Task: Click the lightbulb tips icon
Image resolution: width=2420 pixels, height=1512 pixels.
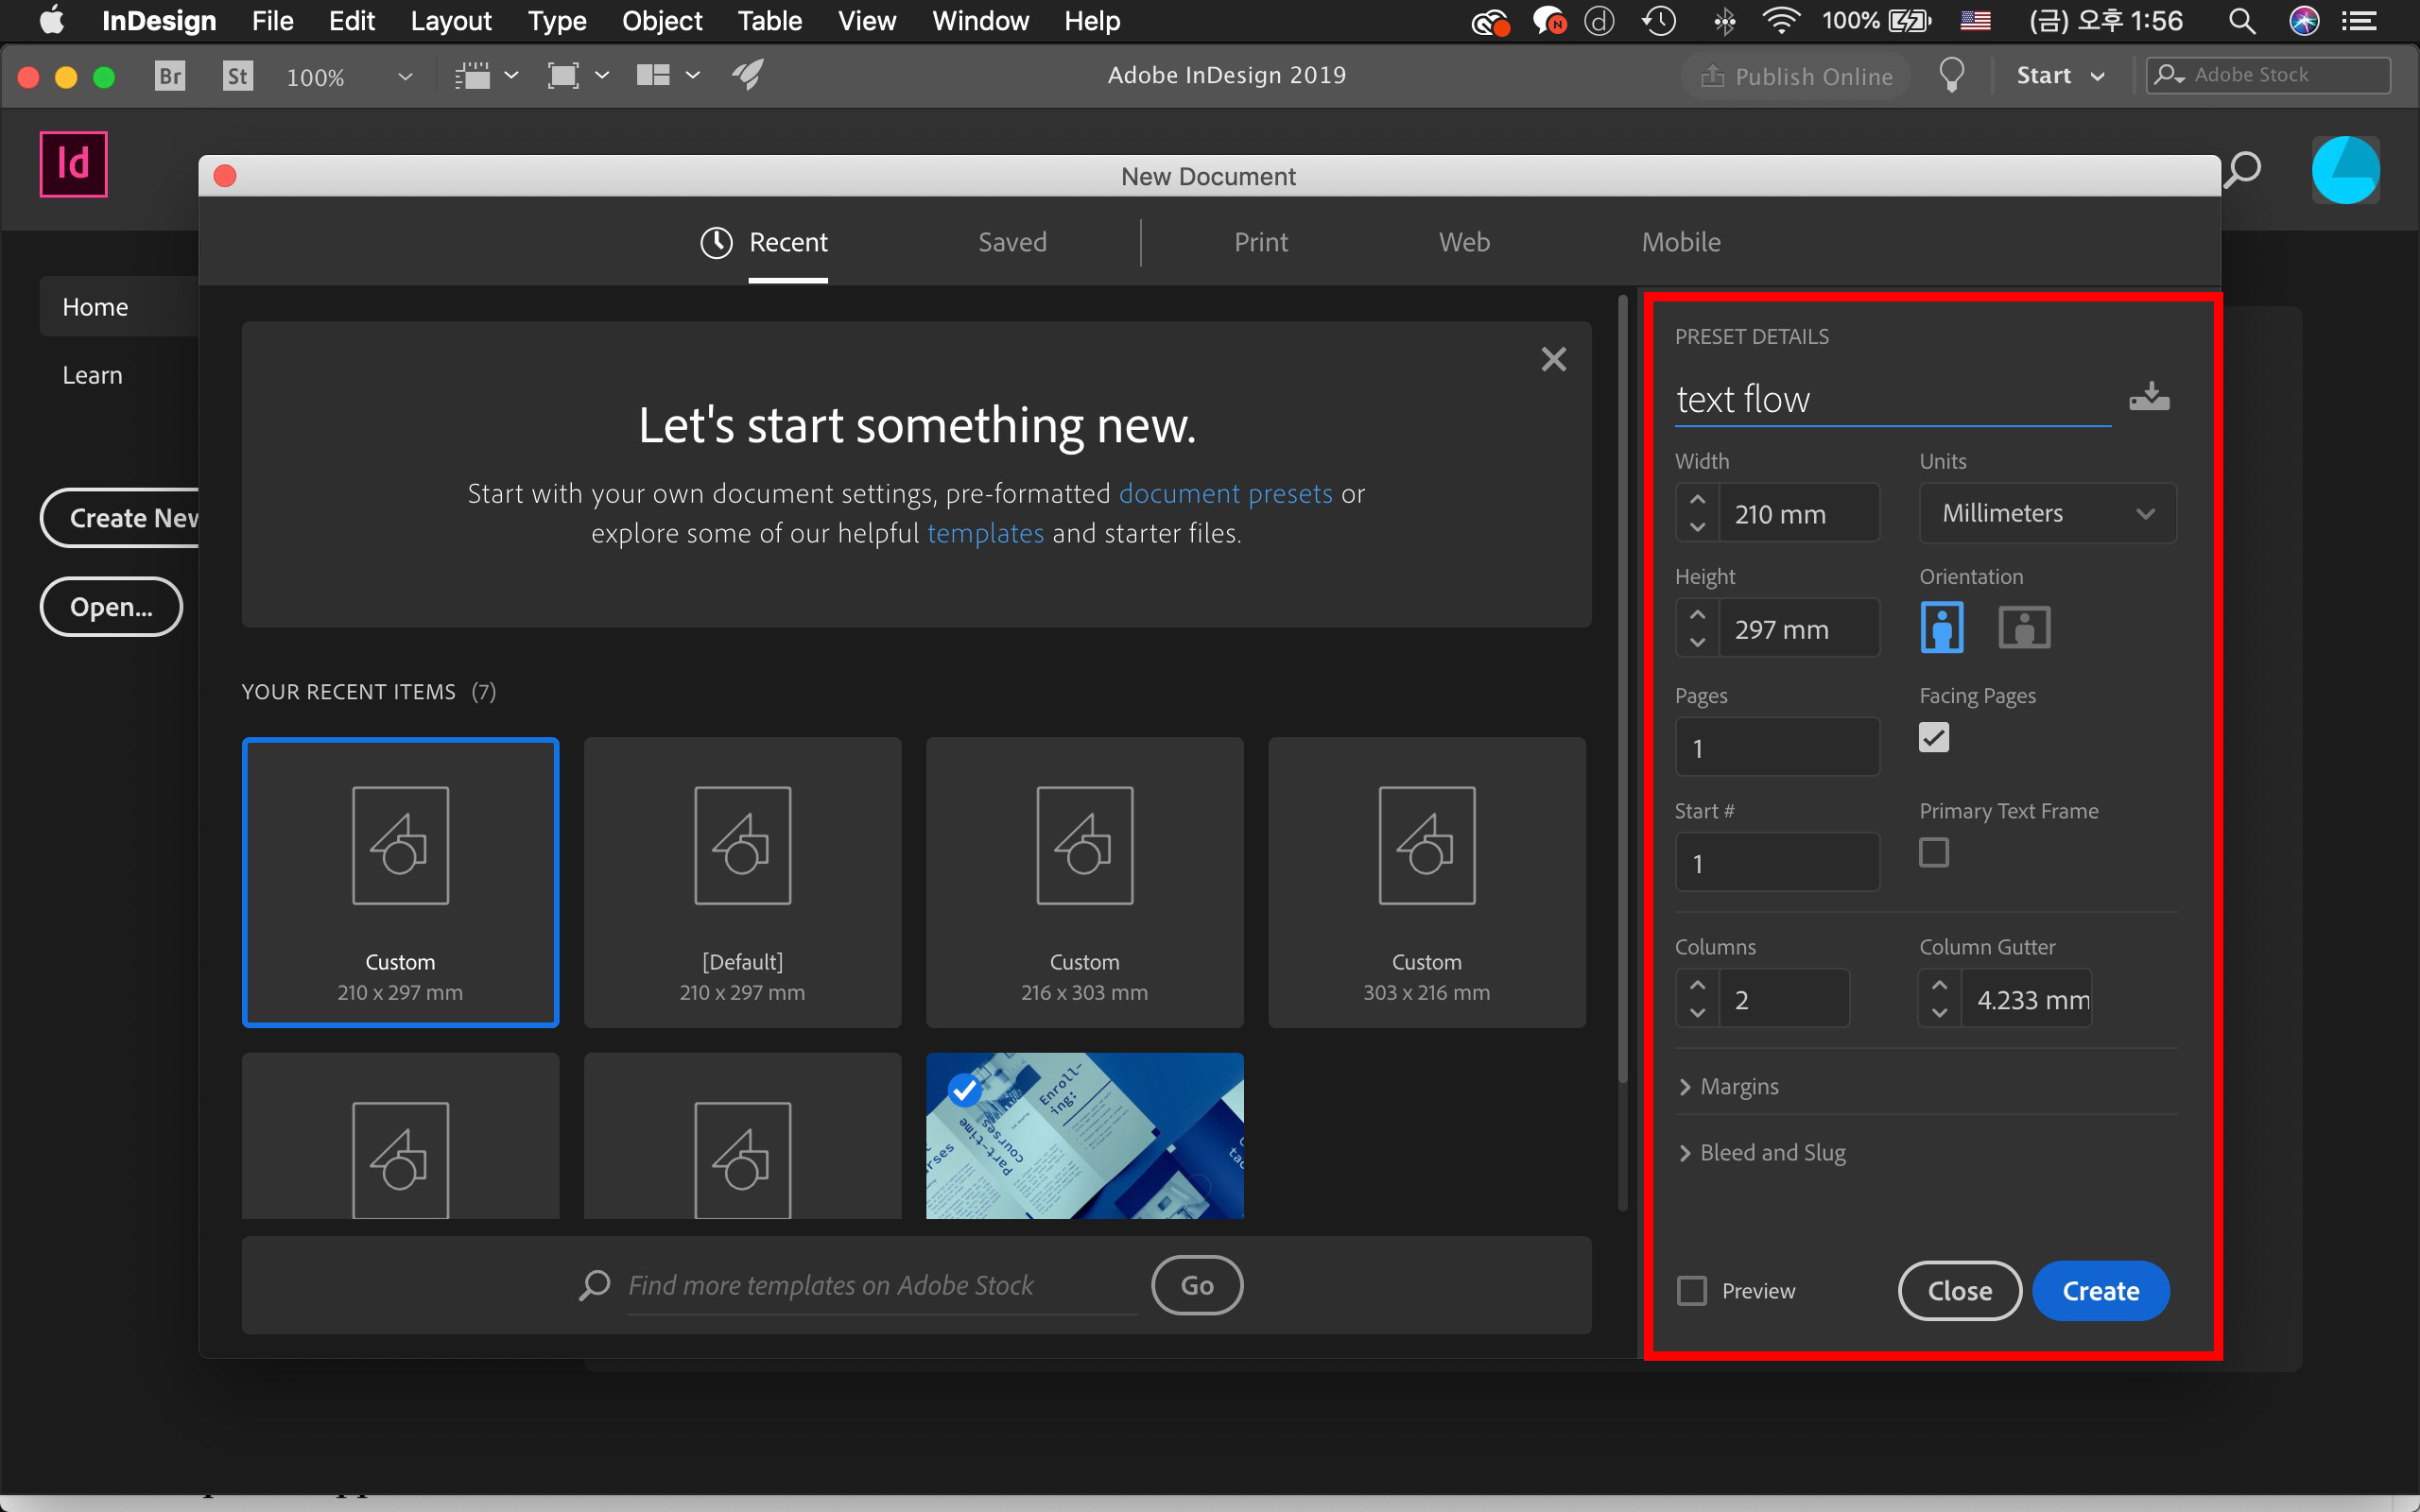Action: pyautogui.click(x=1951, y=76)
